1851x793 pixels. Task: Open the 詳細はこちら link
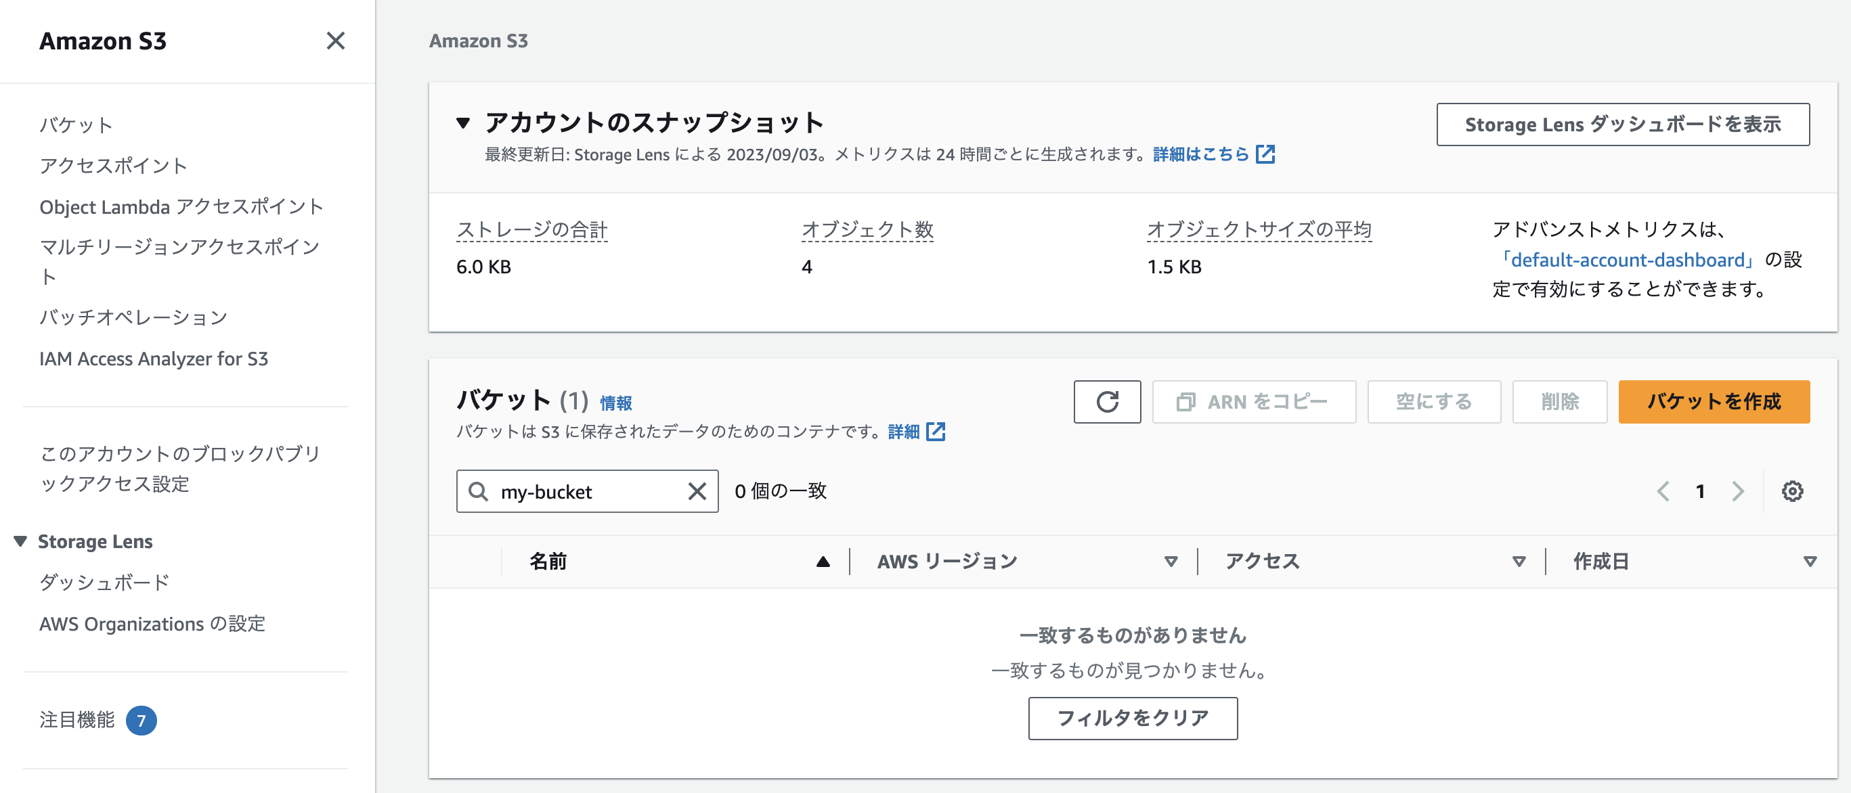[1200, 154]
